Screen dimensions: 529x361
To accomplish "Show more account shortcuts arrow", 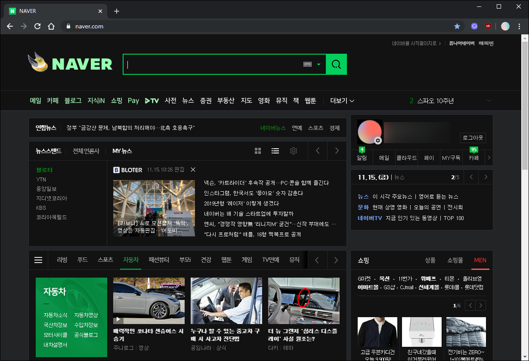I will [489, 158].
